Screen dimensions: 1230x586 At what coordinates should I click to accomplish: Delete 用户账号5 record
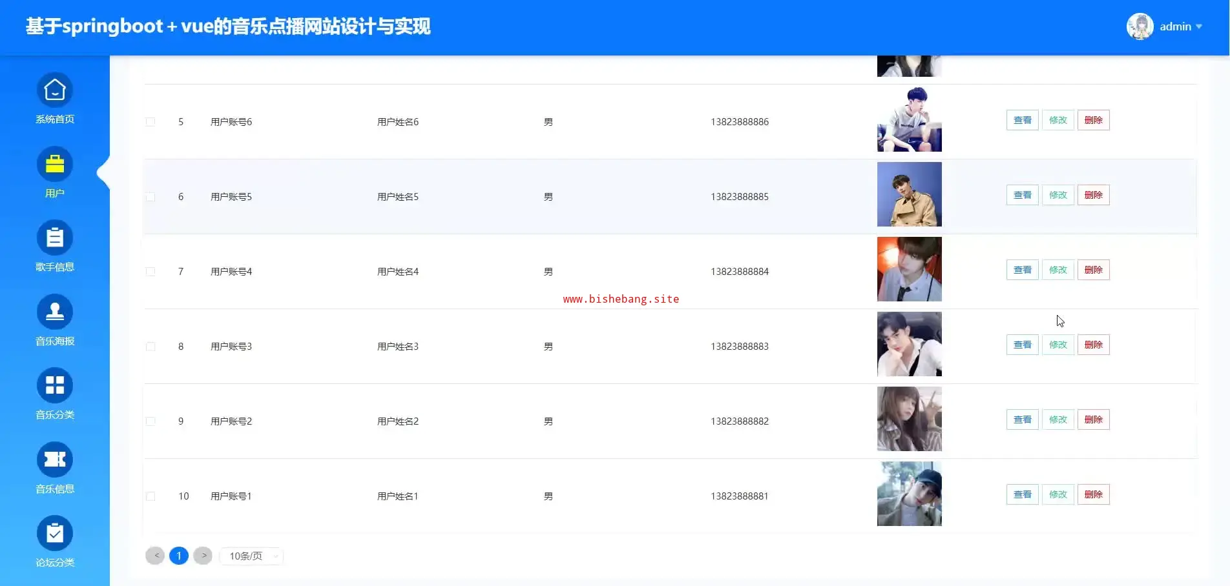1094,195
